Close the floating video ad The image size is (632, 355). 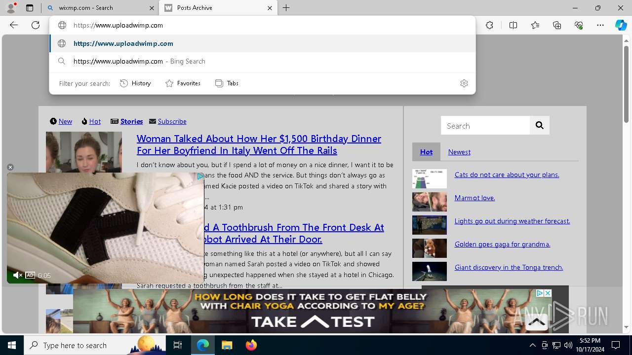10,167
